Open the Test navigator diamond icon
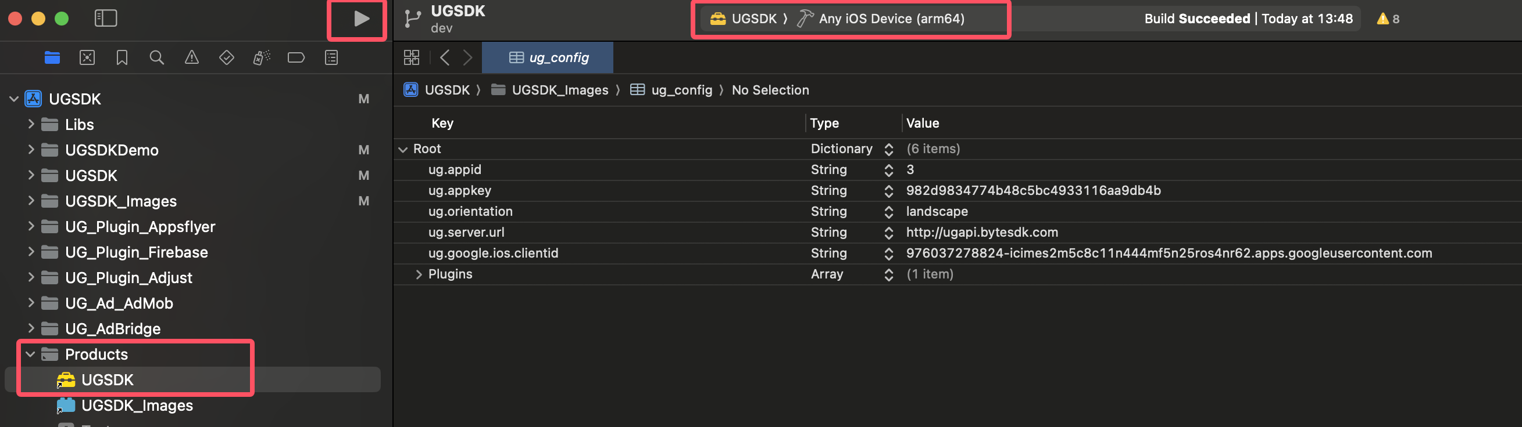This screenshot has height=427, width=1522. point(226,58)
